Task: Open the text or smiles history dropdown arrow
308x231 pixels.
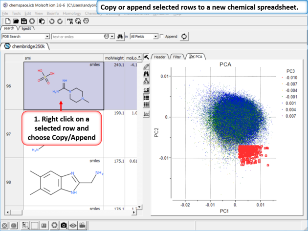Action: pos(112,37)
